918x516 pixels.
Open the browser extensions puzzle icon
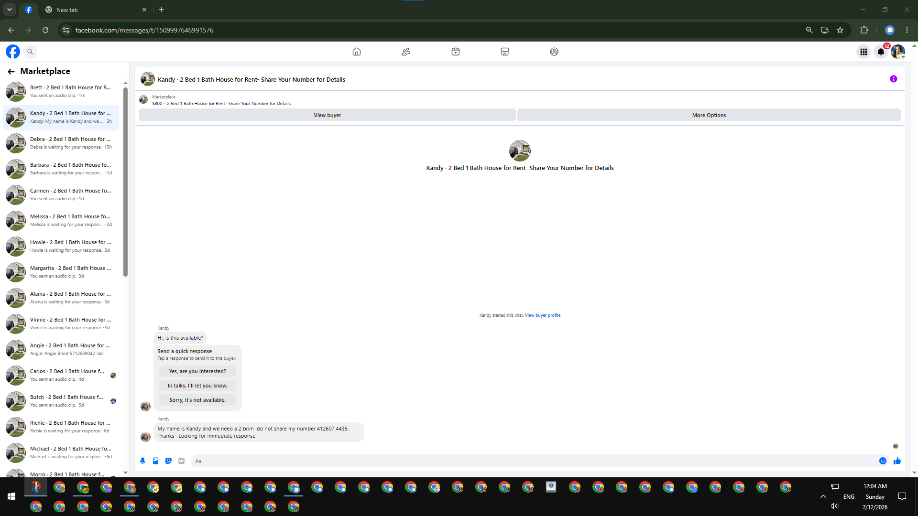(x=864, y=30)
